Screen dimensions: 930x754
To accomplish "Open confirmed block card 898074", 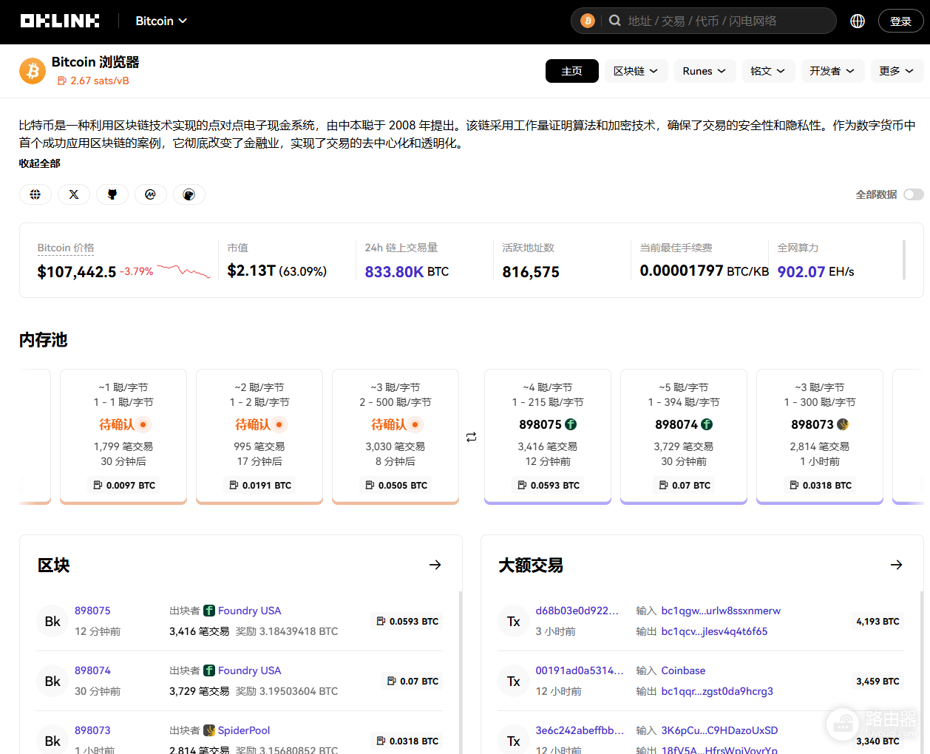I will (684, 436).
